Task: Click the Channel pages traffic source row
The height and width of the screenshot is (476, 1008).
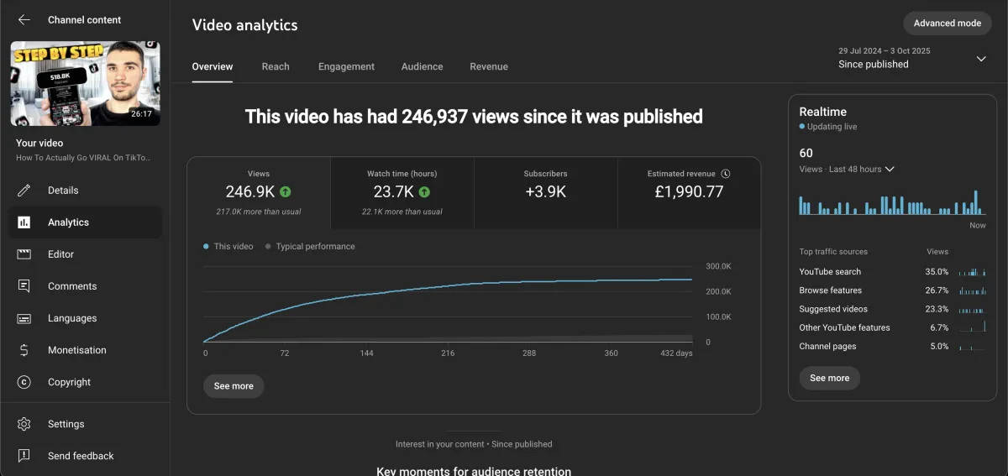Action: point(893,346)
